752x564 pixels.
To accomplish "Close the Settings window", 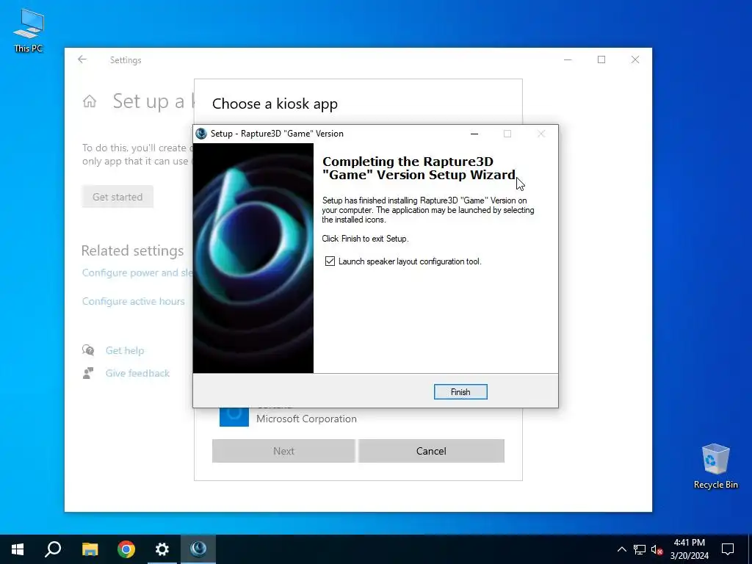I will (635, 59).
